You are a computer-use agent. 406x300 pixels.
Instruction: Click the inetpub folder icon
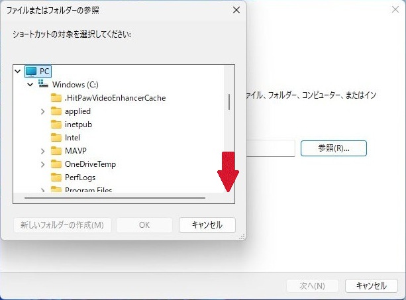pyautogui.click(x=56, y=124)
